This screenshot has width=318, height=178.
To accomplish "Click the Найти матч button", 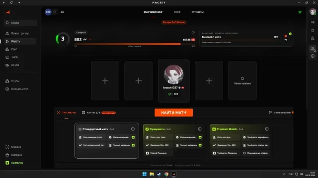I will coord(173,113).
